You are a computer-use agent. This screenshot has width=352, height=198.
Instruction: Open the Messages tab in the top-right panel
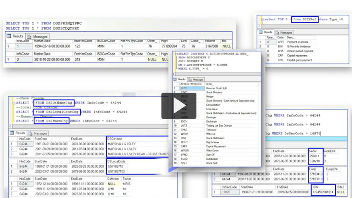(284, 32)
